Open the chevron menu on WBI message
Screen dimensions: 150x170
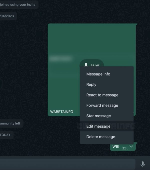click(x=131, y=146)
